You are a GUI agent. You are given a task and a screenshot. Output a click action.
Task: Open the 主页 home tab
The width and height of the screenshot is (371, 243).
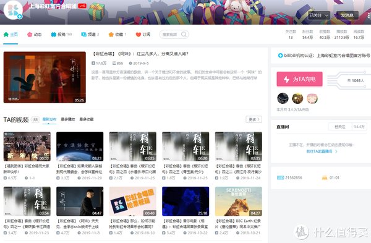11,34
